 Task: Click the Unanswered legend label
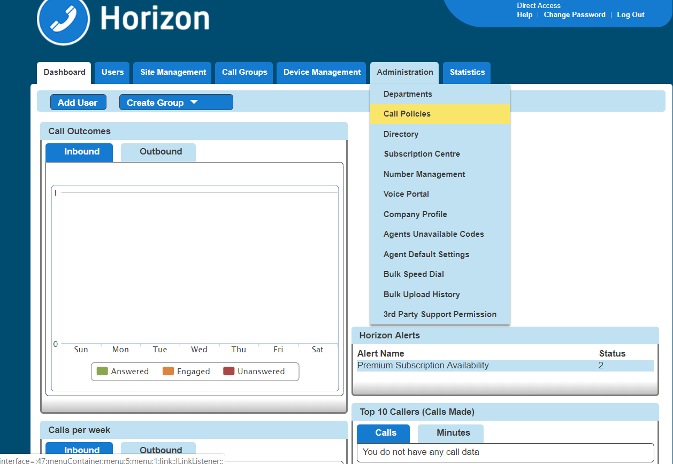[x=261, y=372]
